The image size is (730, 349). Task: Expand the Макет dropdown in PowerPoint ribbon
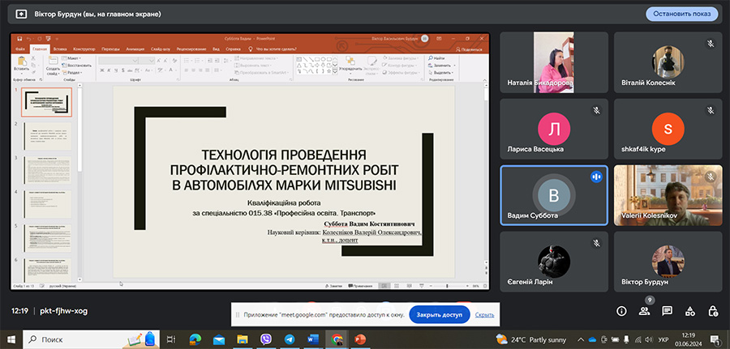[x=73, y=59]
